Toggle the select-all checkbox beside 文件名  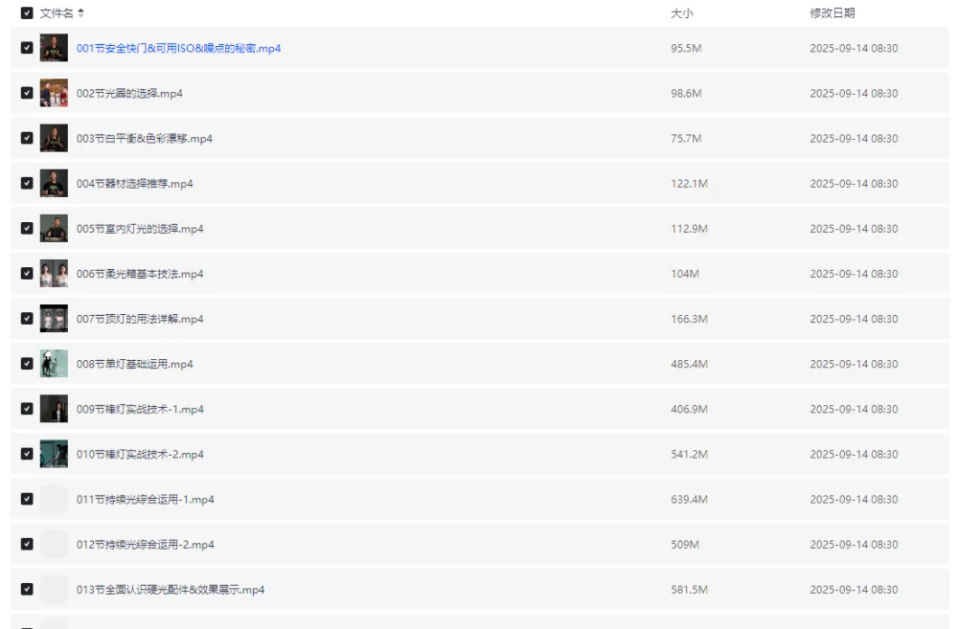tap(27, 13)
